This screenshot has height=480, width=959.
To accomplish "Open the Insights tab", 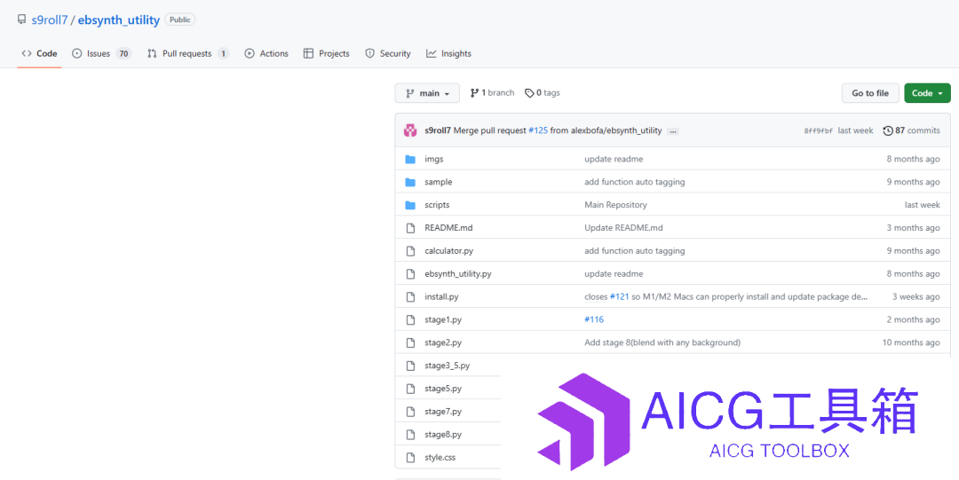I will coord(449,54).
